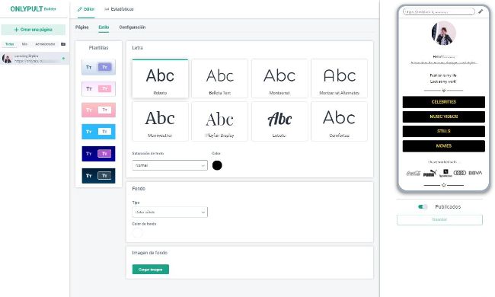Go to the Página tab
The image size is (495, 297).
(81, 27)
